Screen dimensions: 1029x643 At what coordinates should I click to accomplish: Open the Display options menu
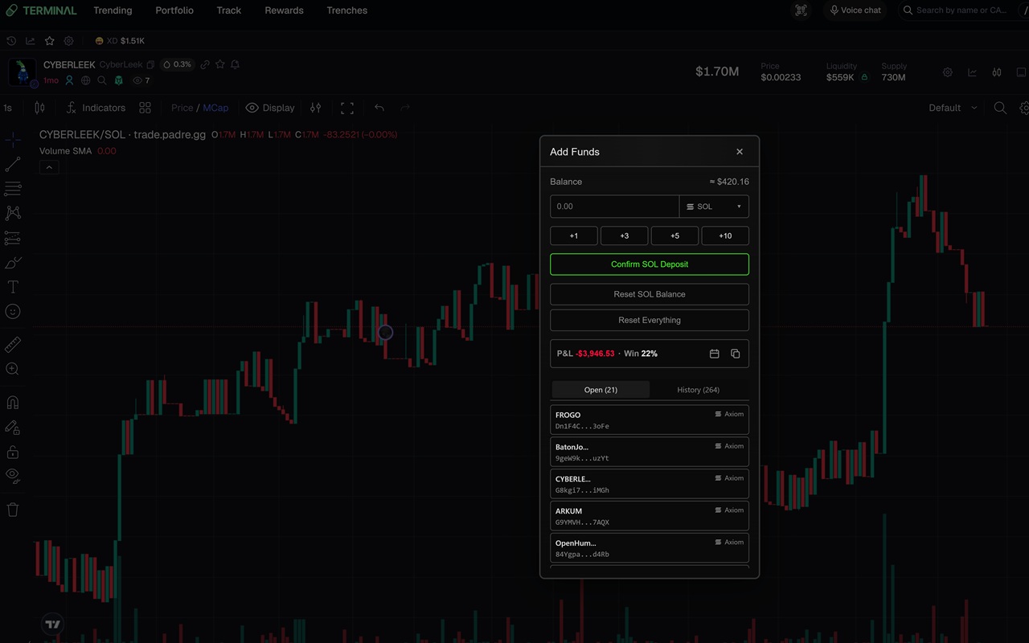click(270, 108)
